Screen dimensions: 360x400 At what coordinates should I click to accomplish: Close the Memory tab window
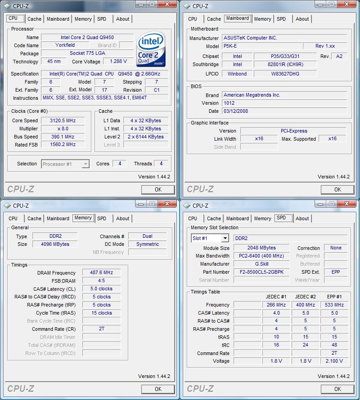(167, 204)
